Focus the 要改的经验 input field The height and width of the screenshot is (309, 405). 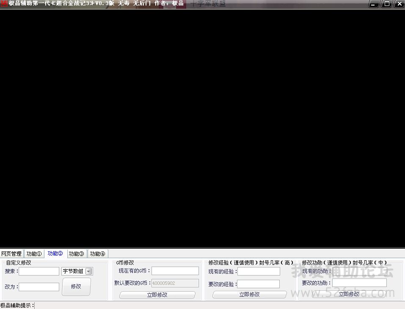pos(259,284)
